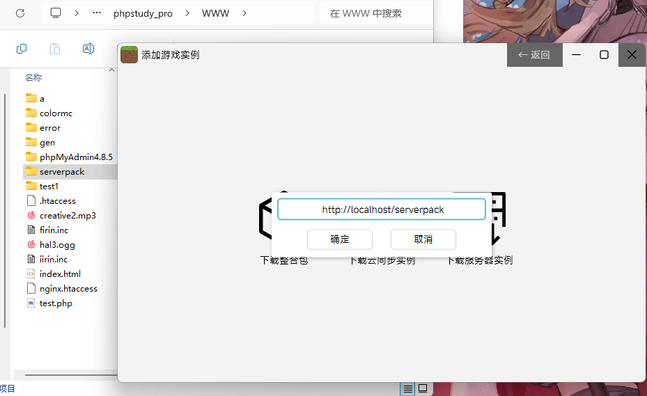Click the 确定 button to confirm URL
This screenshot has height=396, width=647.
(x=340, y=239)
